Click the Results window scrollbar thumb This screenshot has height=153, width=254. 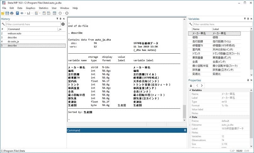(184, 111)
